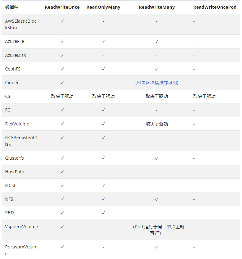Screen dimensions: 242x259
Task: Click FC's ReadOnlyMany checkmark
Action: click(x=103, y=110)
